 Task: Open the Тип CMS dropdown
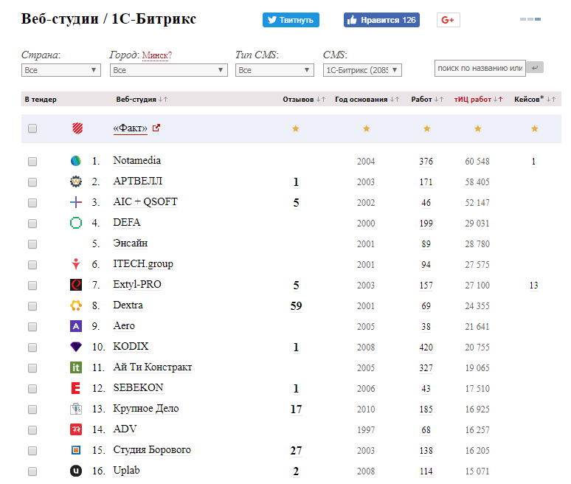click(x=274, y=70)
